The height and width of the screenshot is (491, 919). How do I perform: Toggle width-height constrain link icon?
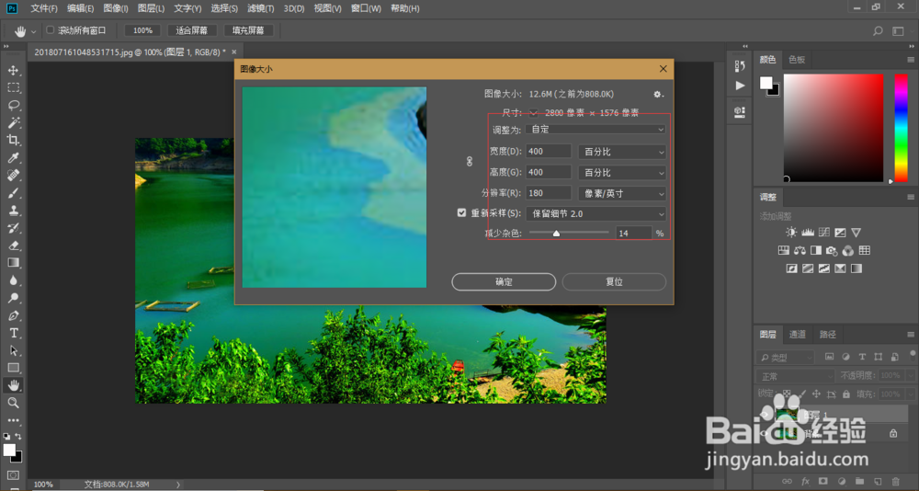470,161
